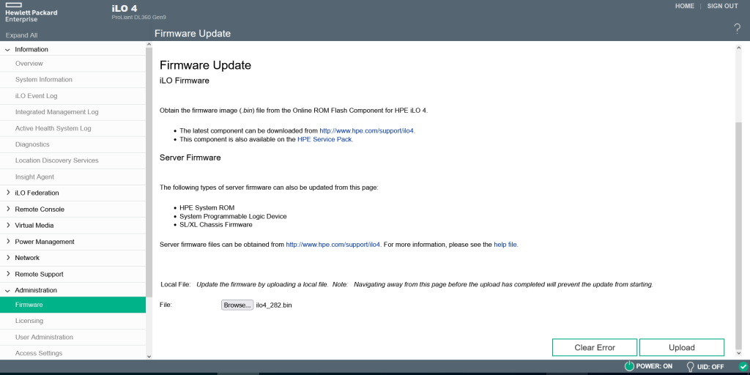The height and width of the screenshot is (375, 750).
Task: Collapse the Information section
Action: pyautogui.click(x=7, y=49)
